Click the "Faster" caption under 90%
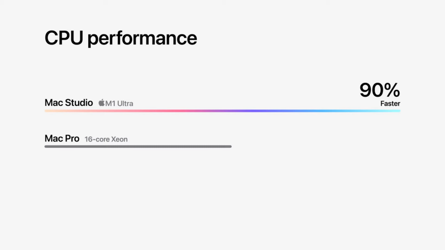Viewport: 445px width, 250px height. (x=390, y=104)
